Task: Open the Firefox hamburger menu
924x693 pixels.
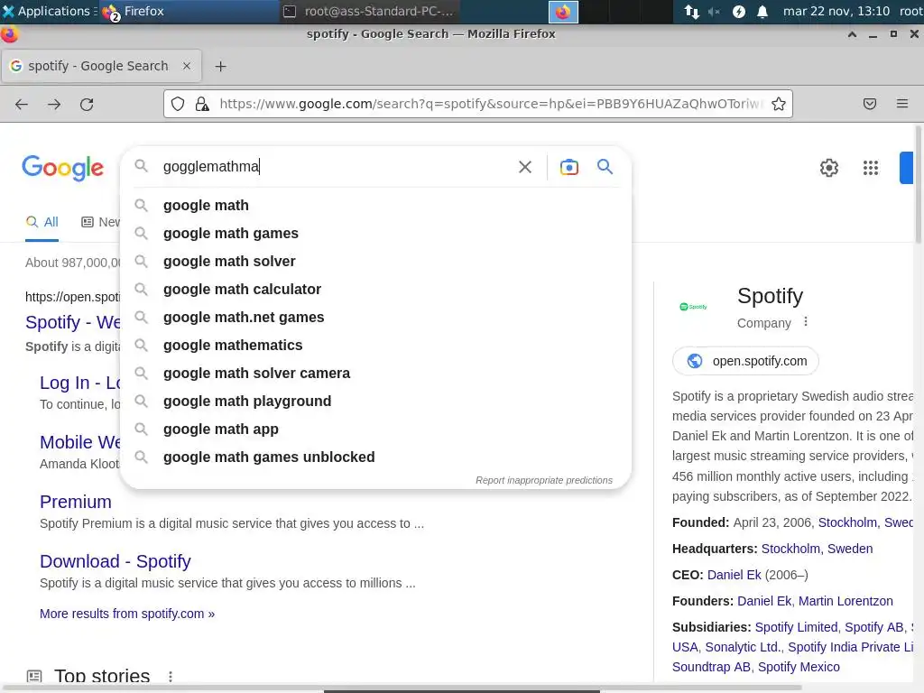Action: (x=902, y=104)
